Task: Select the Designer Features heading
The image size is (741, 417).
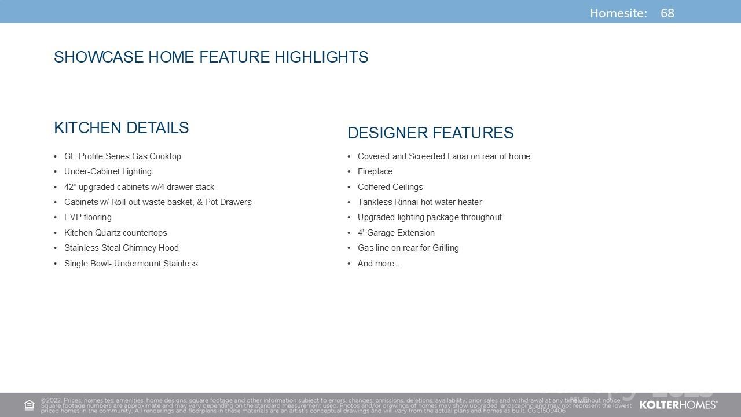Action: tap(430, 133)
